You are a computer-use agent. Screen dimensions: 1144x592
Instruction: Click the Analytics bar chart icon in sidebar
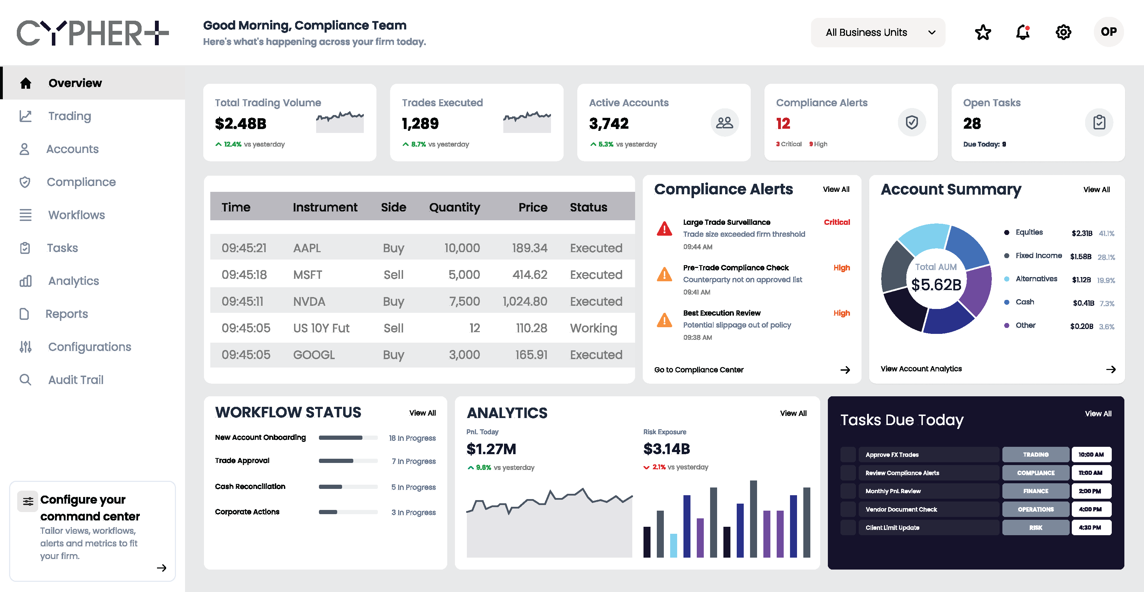click(25, 281)
